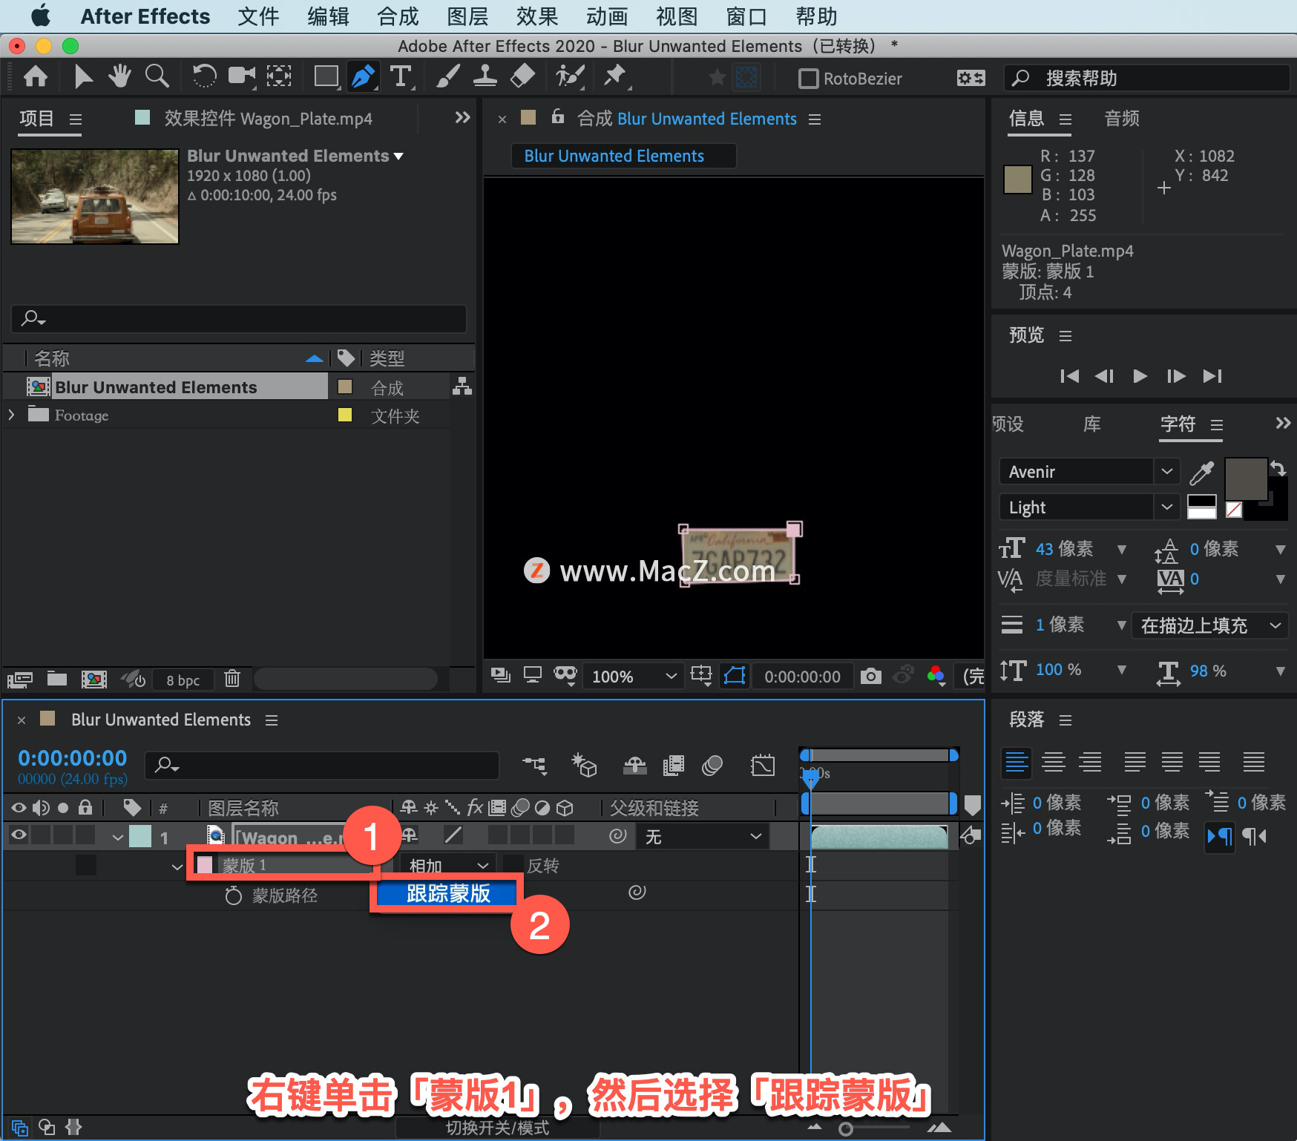Click pink 蒙版 1 mask color swatch
This screenshot has height=1141, width=1297.
(205, 865)
